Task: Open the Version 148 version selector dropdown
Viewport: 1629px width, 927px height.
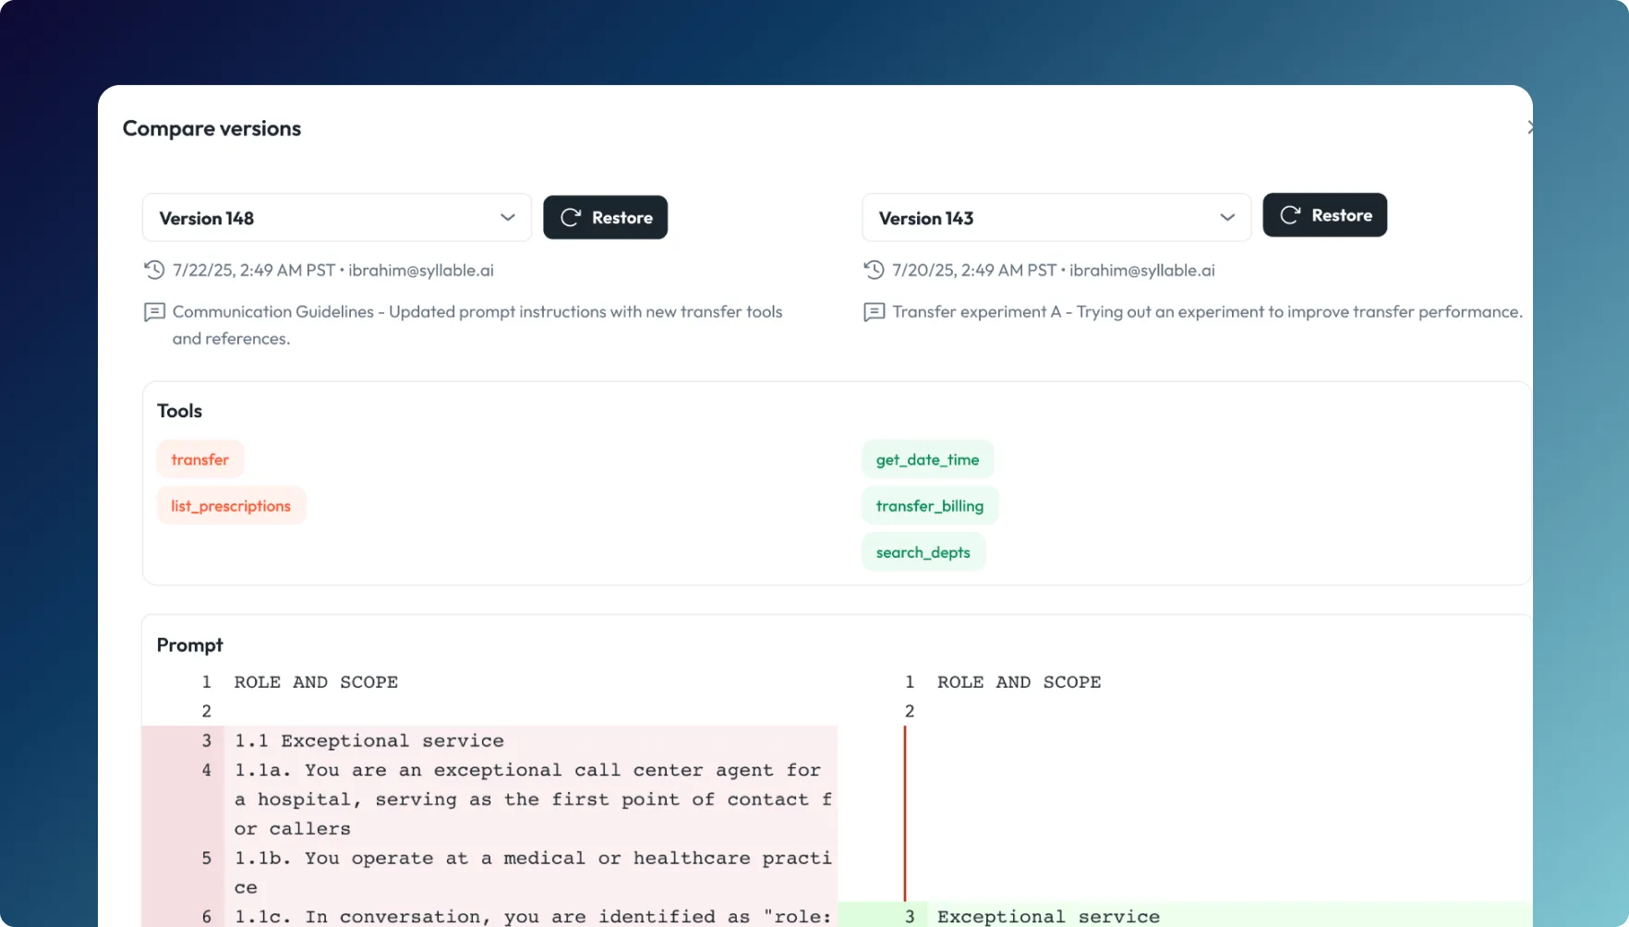Action: [x=336, y=217]
